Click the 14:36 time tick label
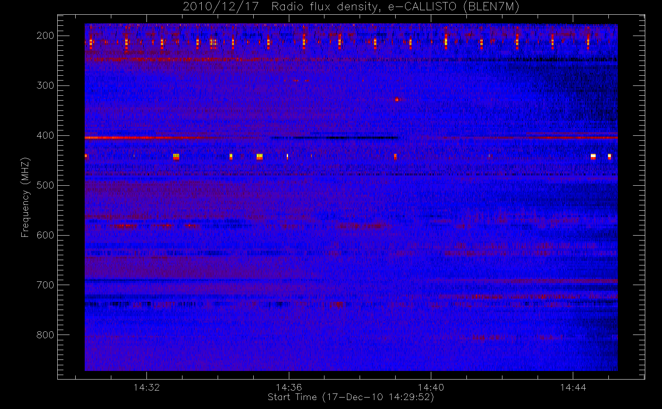 [288, 387]
